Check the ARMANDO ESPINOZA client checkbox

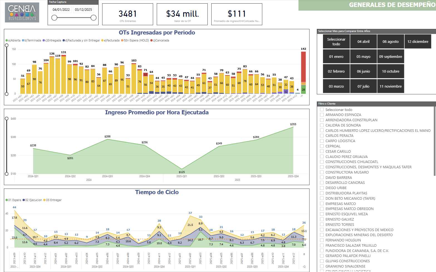point(322,115)
